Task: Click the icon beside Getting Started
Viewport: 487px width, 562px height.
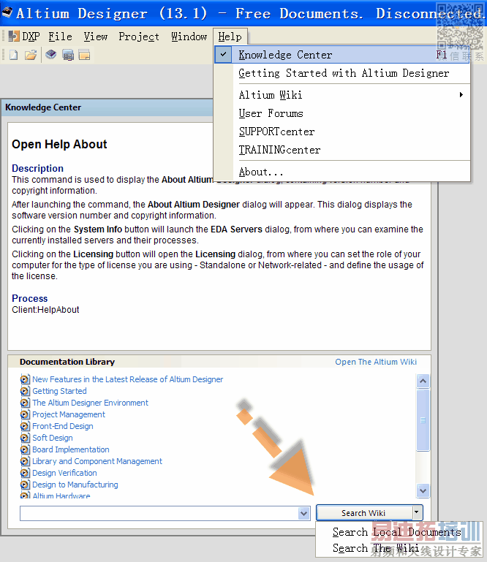Action: [x=25, y=391]
